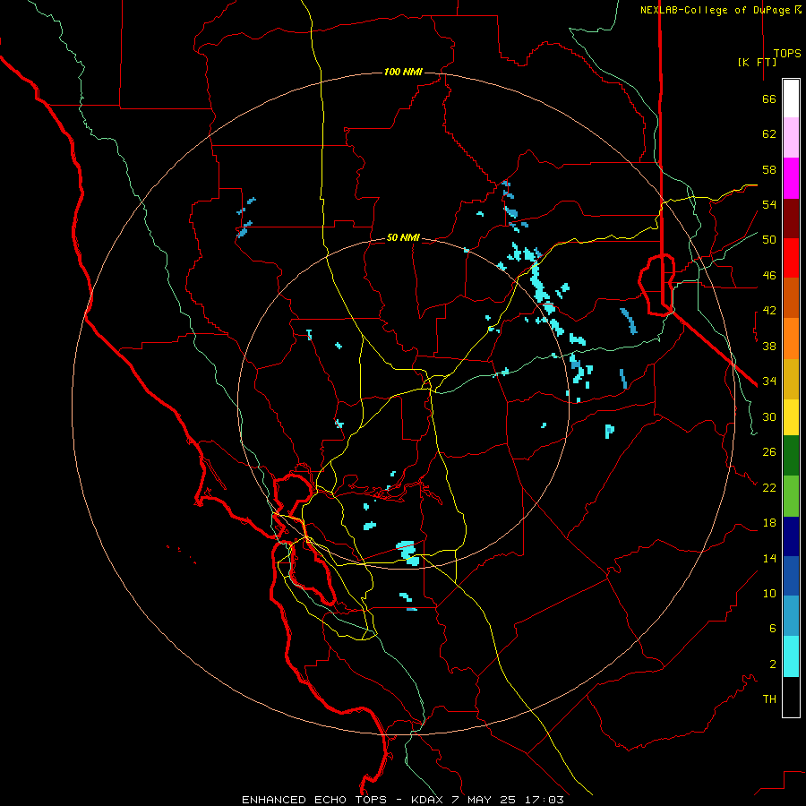Select the dark red (maroon) legend swatch

coord(791,219)
